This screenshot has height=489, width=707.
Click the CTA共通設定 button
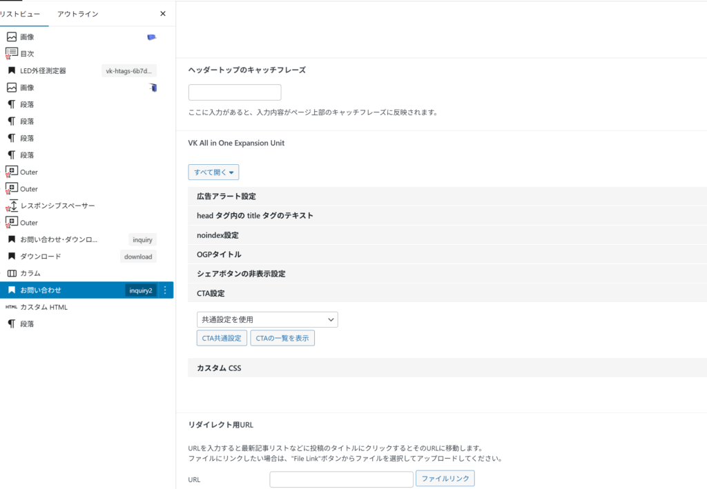[222, 338]
